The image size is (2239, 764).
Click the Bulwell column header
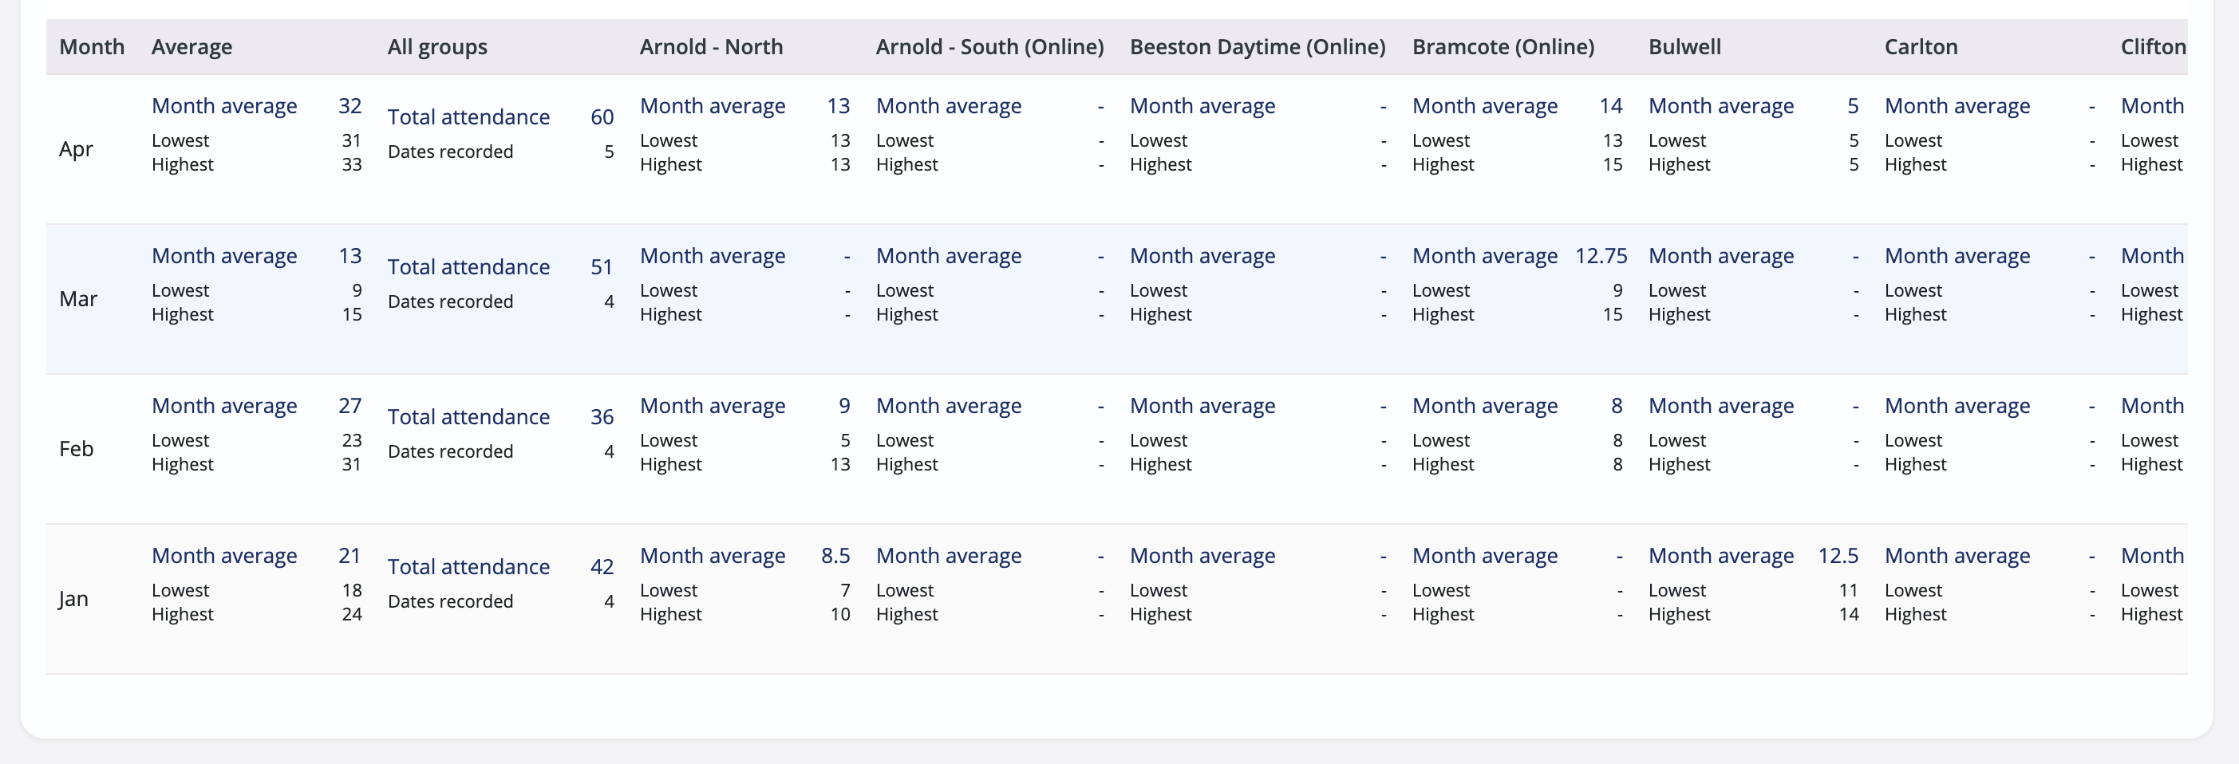(1684, 47)
